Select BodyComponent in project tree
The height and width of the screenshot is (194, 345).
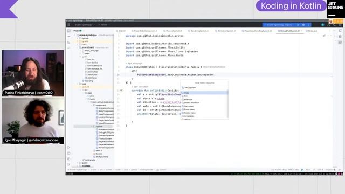tap(105, 111)
